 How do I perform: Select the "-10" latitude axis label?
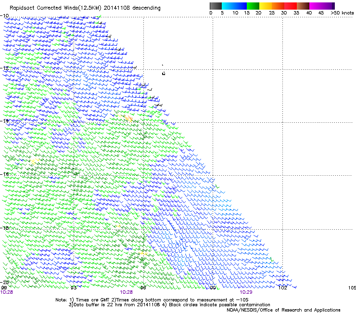coord(4,16)
